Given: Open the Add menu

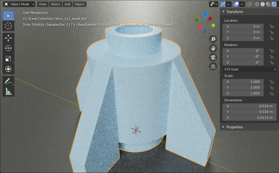Looking at the screenshot, I should tap(67, 4).
